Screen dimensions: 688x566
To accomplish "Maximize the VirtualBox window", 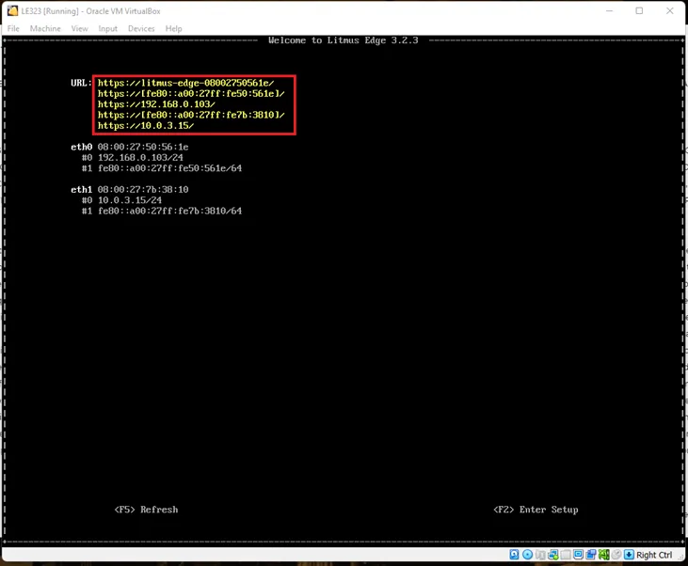I will coord(639,11).
